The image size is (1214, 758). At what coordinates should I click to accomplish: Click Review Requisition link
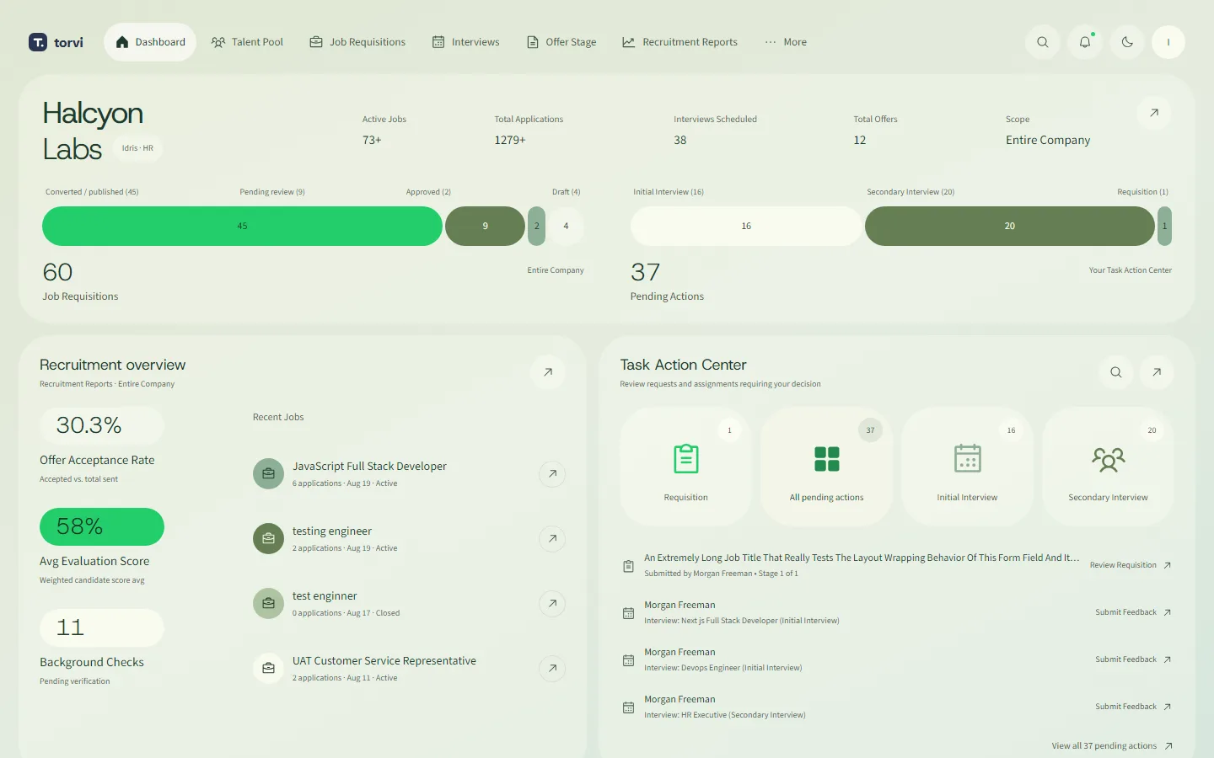1131,565
